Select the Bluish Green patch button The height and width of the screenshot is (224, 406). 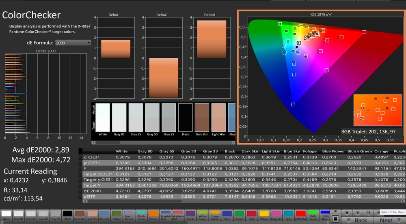pos(141,215)
